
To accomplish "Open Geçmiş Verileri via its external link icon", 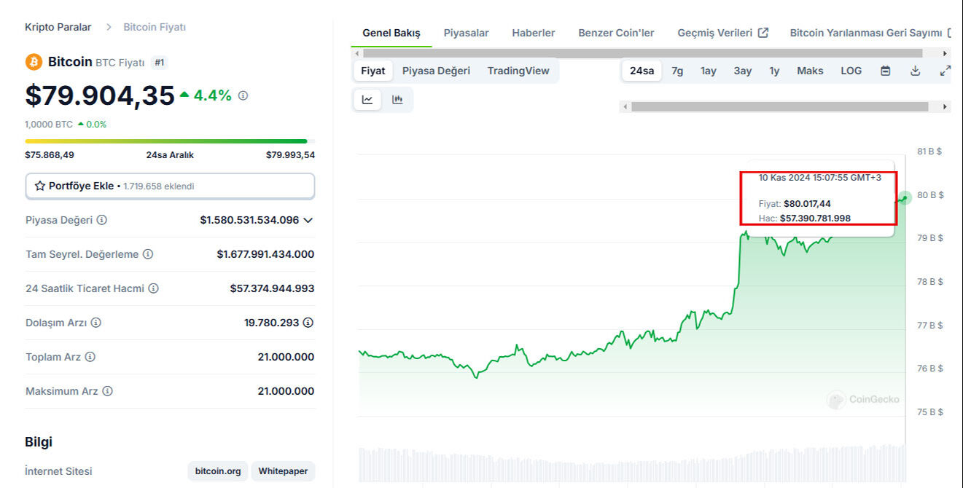I will (x=763, y=32).
